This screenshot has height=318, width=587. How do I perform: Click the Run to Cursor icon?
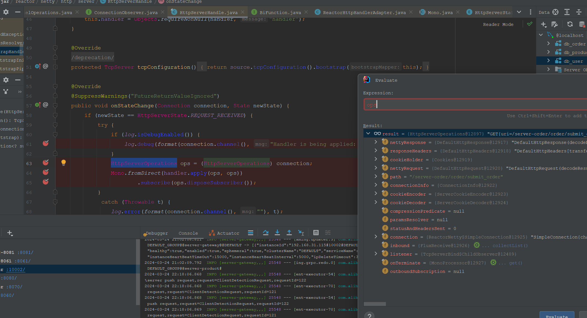[301, 233]
